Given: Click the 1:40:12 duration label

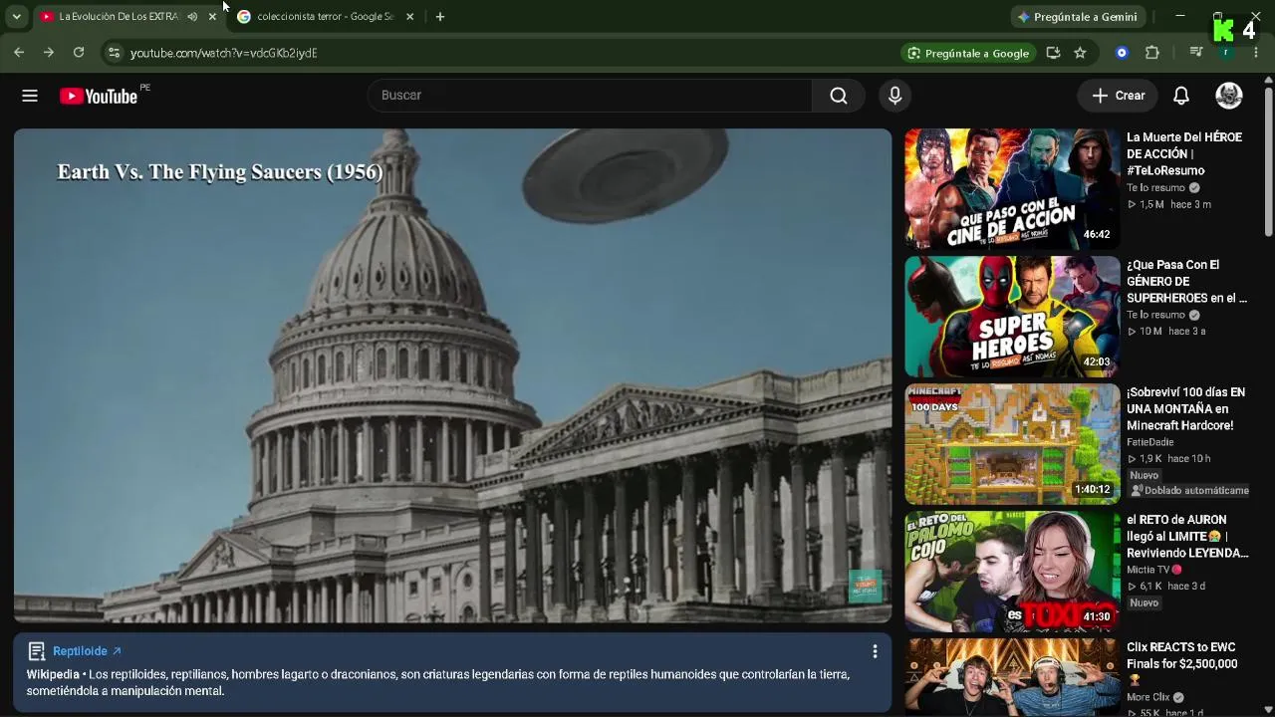Looking at the screenshot, I should tap(1093, 489).
